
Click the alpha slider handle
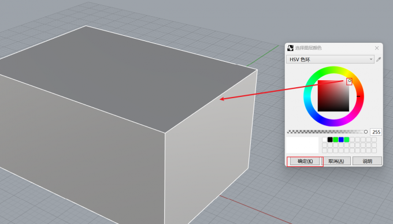[x=366, y=132]
